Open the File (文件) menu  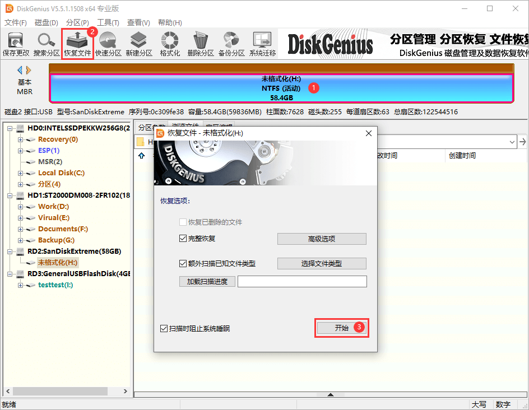coord(16,22)
